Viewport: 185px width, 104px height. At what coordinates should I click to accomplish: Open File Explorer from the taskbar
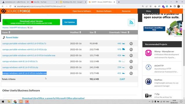[9, 102]
